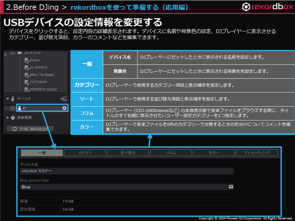Viewport: 295px width, 221px height.
Task: Click the clock icon for 演奏履歴
Action: coord(13,118)
